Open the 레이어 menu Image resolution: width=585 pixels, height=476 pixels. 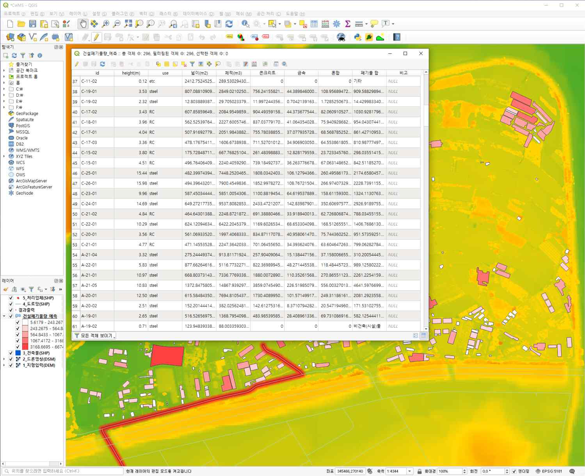pos(78,14)
